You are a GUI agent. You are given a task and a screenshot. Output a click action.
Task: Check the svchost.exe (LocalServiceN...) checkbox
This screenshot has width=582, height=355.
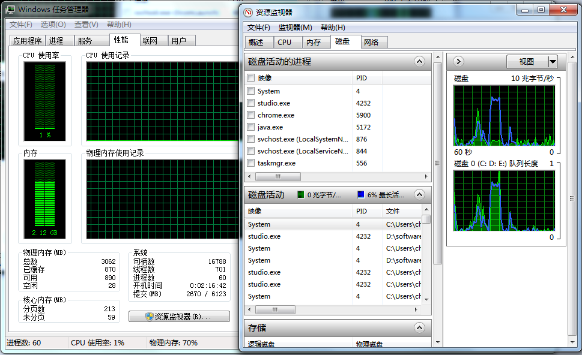point(251,151)
